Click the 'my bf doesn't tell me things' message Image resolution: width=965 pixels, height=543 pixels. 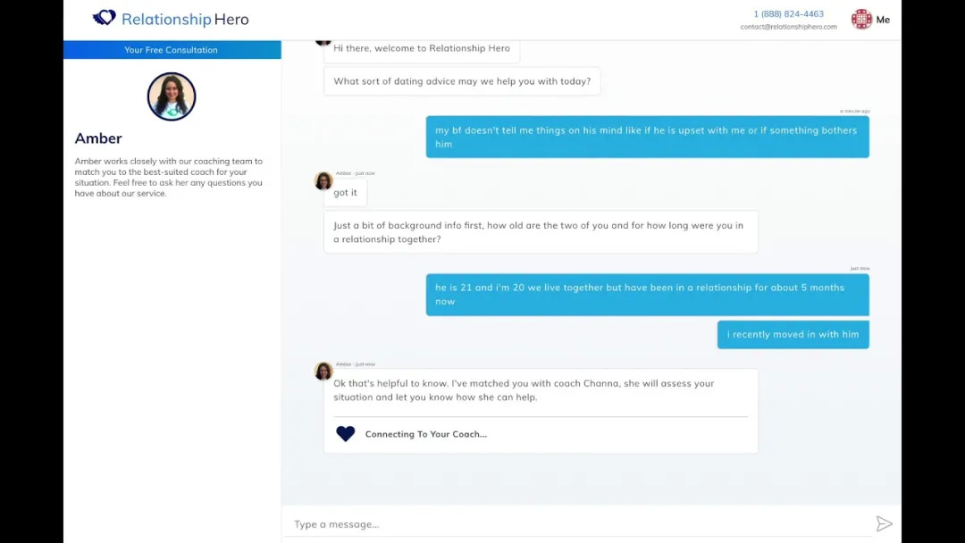click(647, 137)
